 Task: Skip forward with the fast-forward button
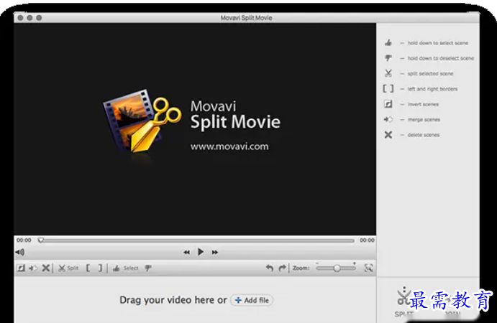[214, 253]
